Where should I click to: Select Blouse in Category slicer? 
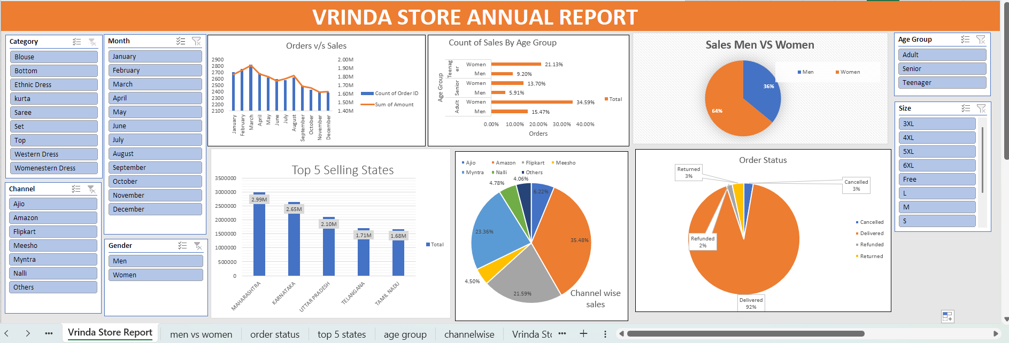tap(53, 57)
